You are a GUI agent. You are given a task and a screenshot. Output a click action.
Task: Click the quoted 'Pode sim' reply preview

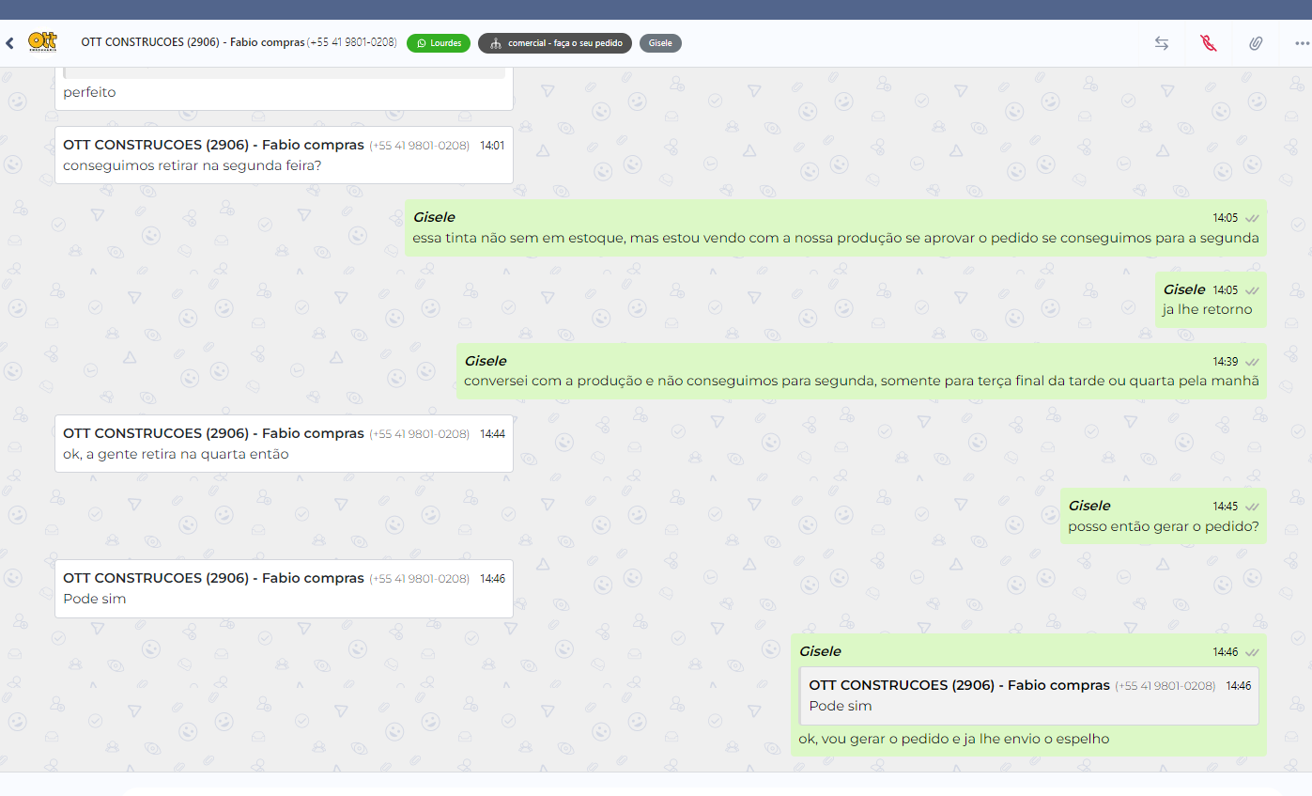1028,696
